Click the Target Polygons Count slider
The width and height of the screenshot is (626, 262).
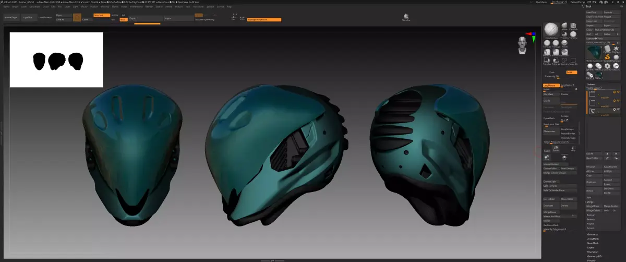pos(560,142)
